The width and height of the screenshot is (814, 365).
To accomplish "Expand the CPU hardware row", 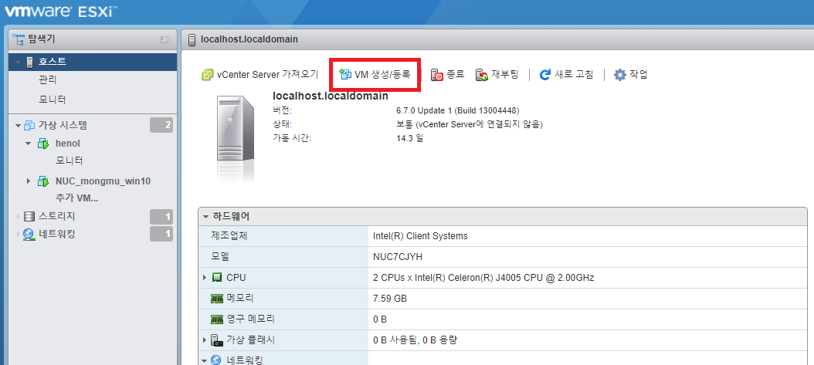I will 205,278.
